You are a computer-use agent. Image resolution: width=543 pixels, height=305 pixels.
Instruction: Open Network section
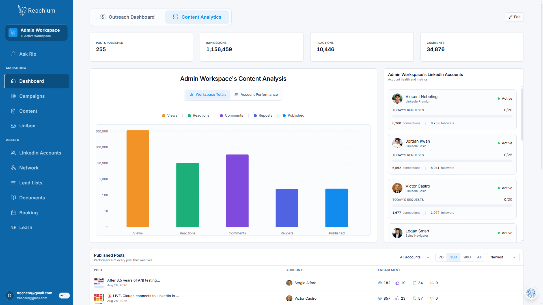coord(36,168)
